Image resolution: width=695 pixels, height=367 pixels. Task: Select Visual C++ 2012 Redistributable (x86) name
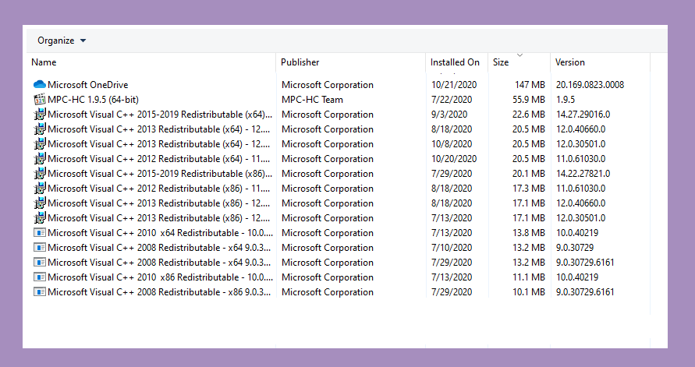coord(159,188)
